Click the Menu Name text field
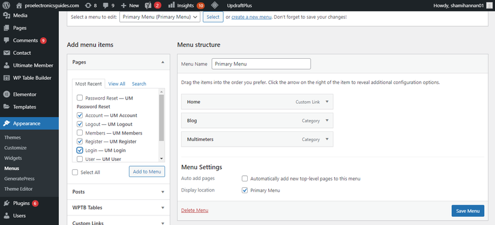Image resolution: width=495 pixels, height=225 pixels. [x=261, y=64]
